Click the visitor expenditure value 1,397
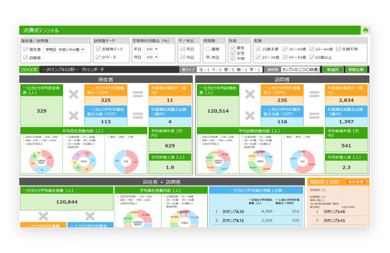This screenshot has width=390, height=253. (346, 121)
